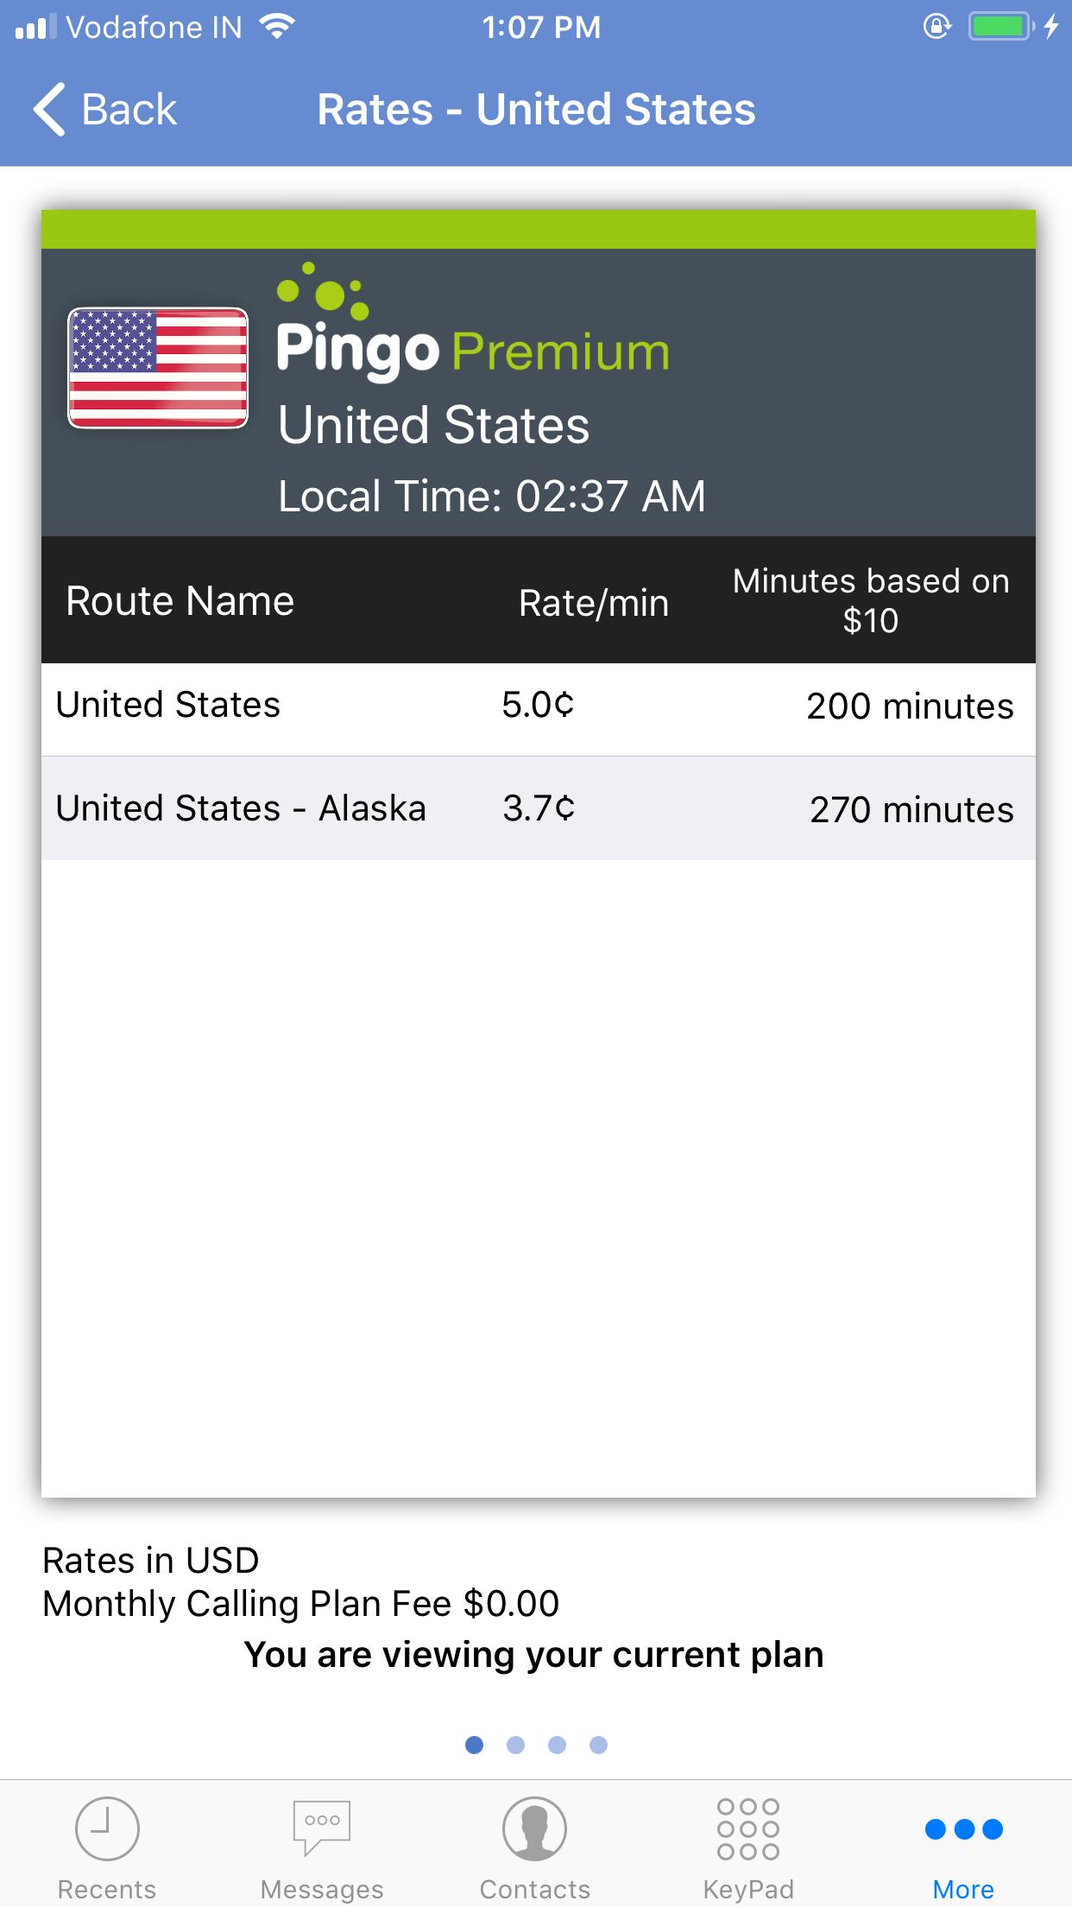Image resolution: width=1072 pixels, height=1907 pixels.
Task: Switch to the second page dot
Action: pos(515,1745)
